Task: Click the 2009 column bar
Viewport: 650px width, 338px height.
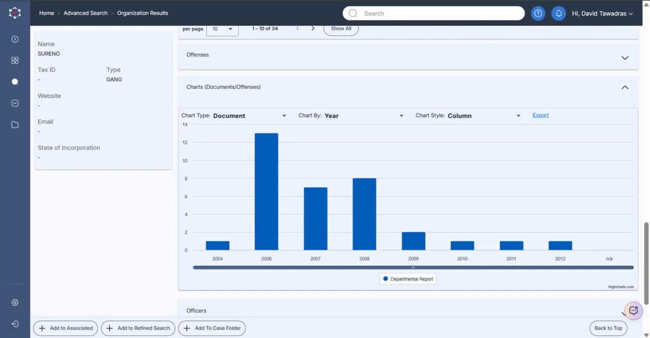Action: coord(413,241)
